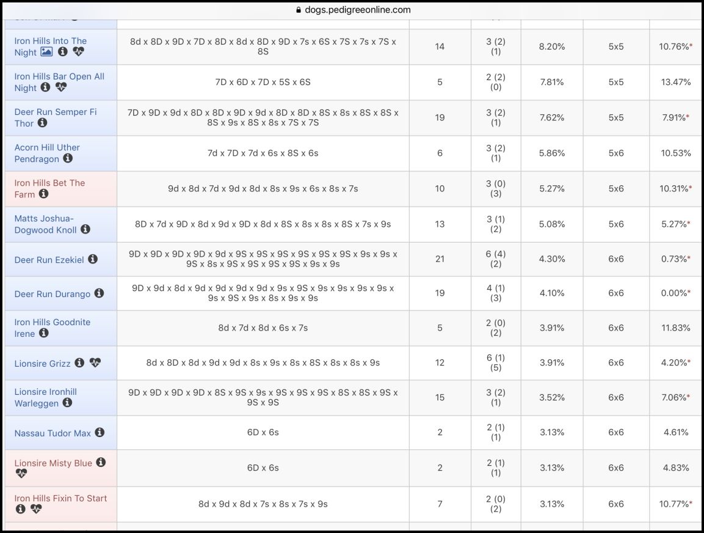The width and height of the screenshot is (704, 533).
Task: Click info icon beside Iron Hills Into The Night
Action: [63, 52]
